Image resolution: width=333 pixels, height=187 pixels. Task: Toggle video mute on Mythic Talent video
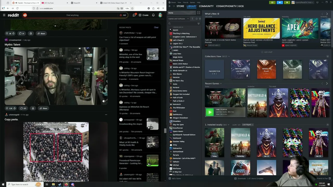[104, 101]
